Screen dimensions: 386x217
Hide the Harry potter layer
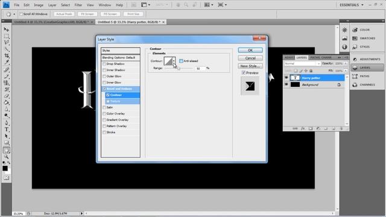click(x=286, y=78)
